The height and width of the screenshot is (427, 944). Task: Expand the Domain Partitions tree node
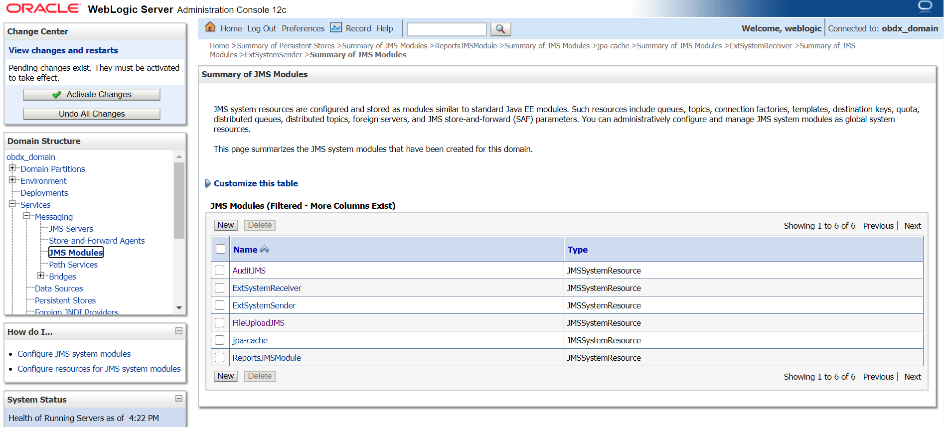[x=12, y=168]
